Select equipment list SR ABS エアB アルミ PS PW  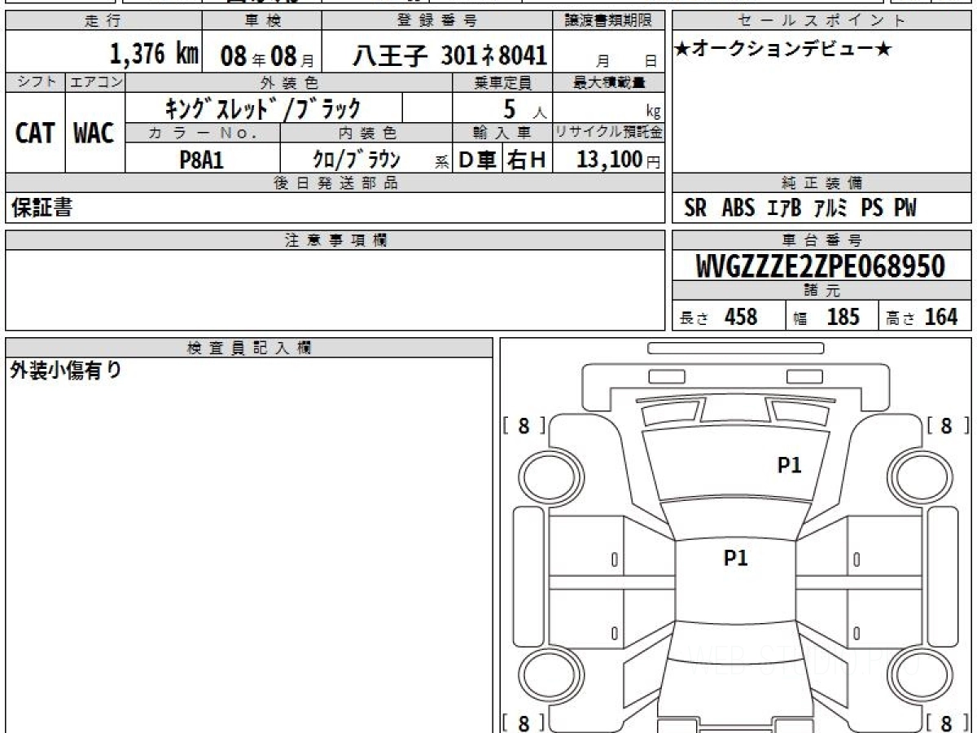pyautogui.click(x=800, y=208)
